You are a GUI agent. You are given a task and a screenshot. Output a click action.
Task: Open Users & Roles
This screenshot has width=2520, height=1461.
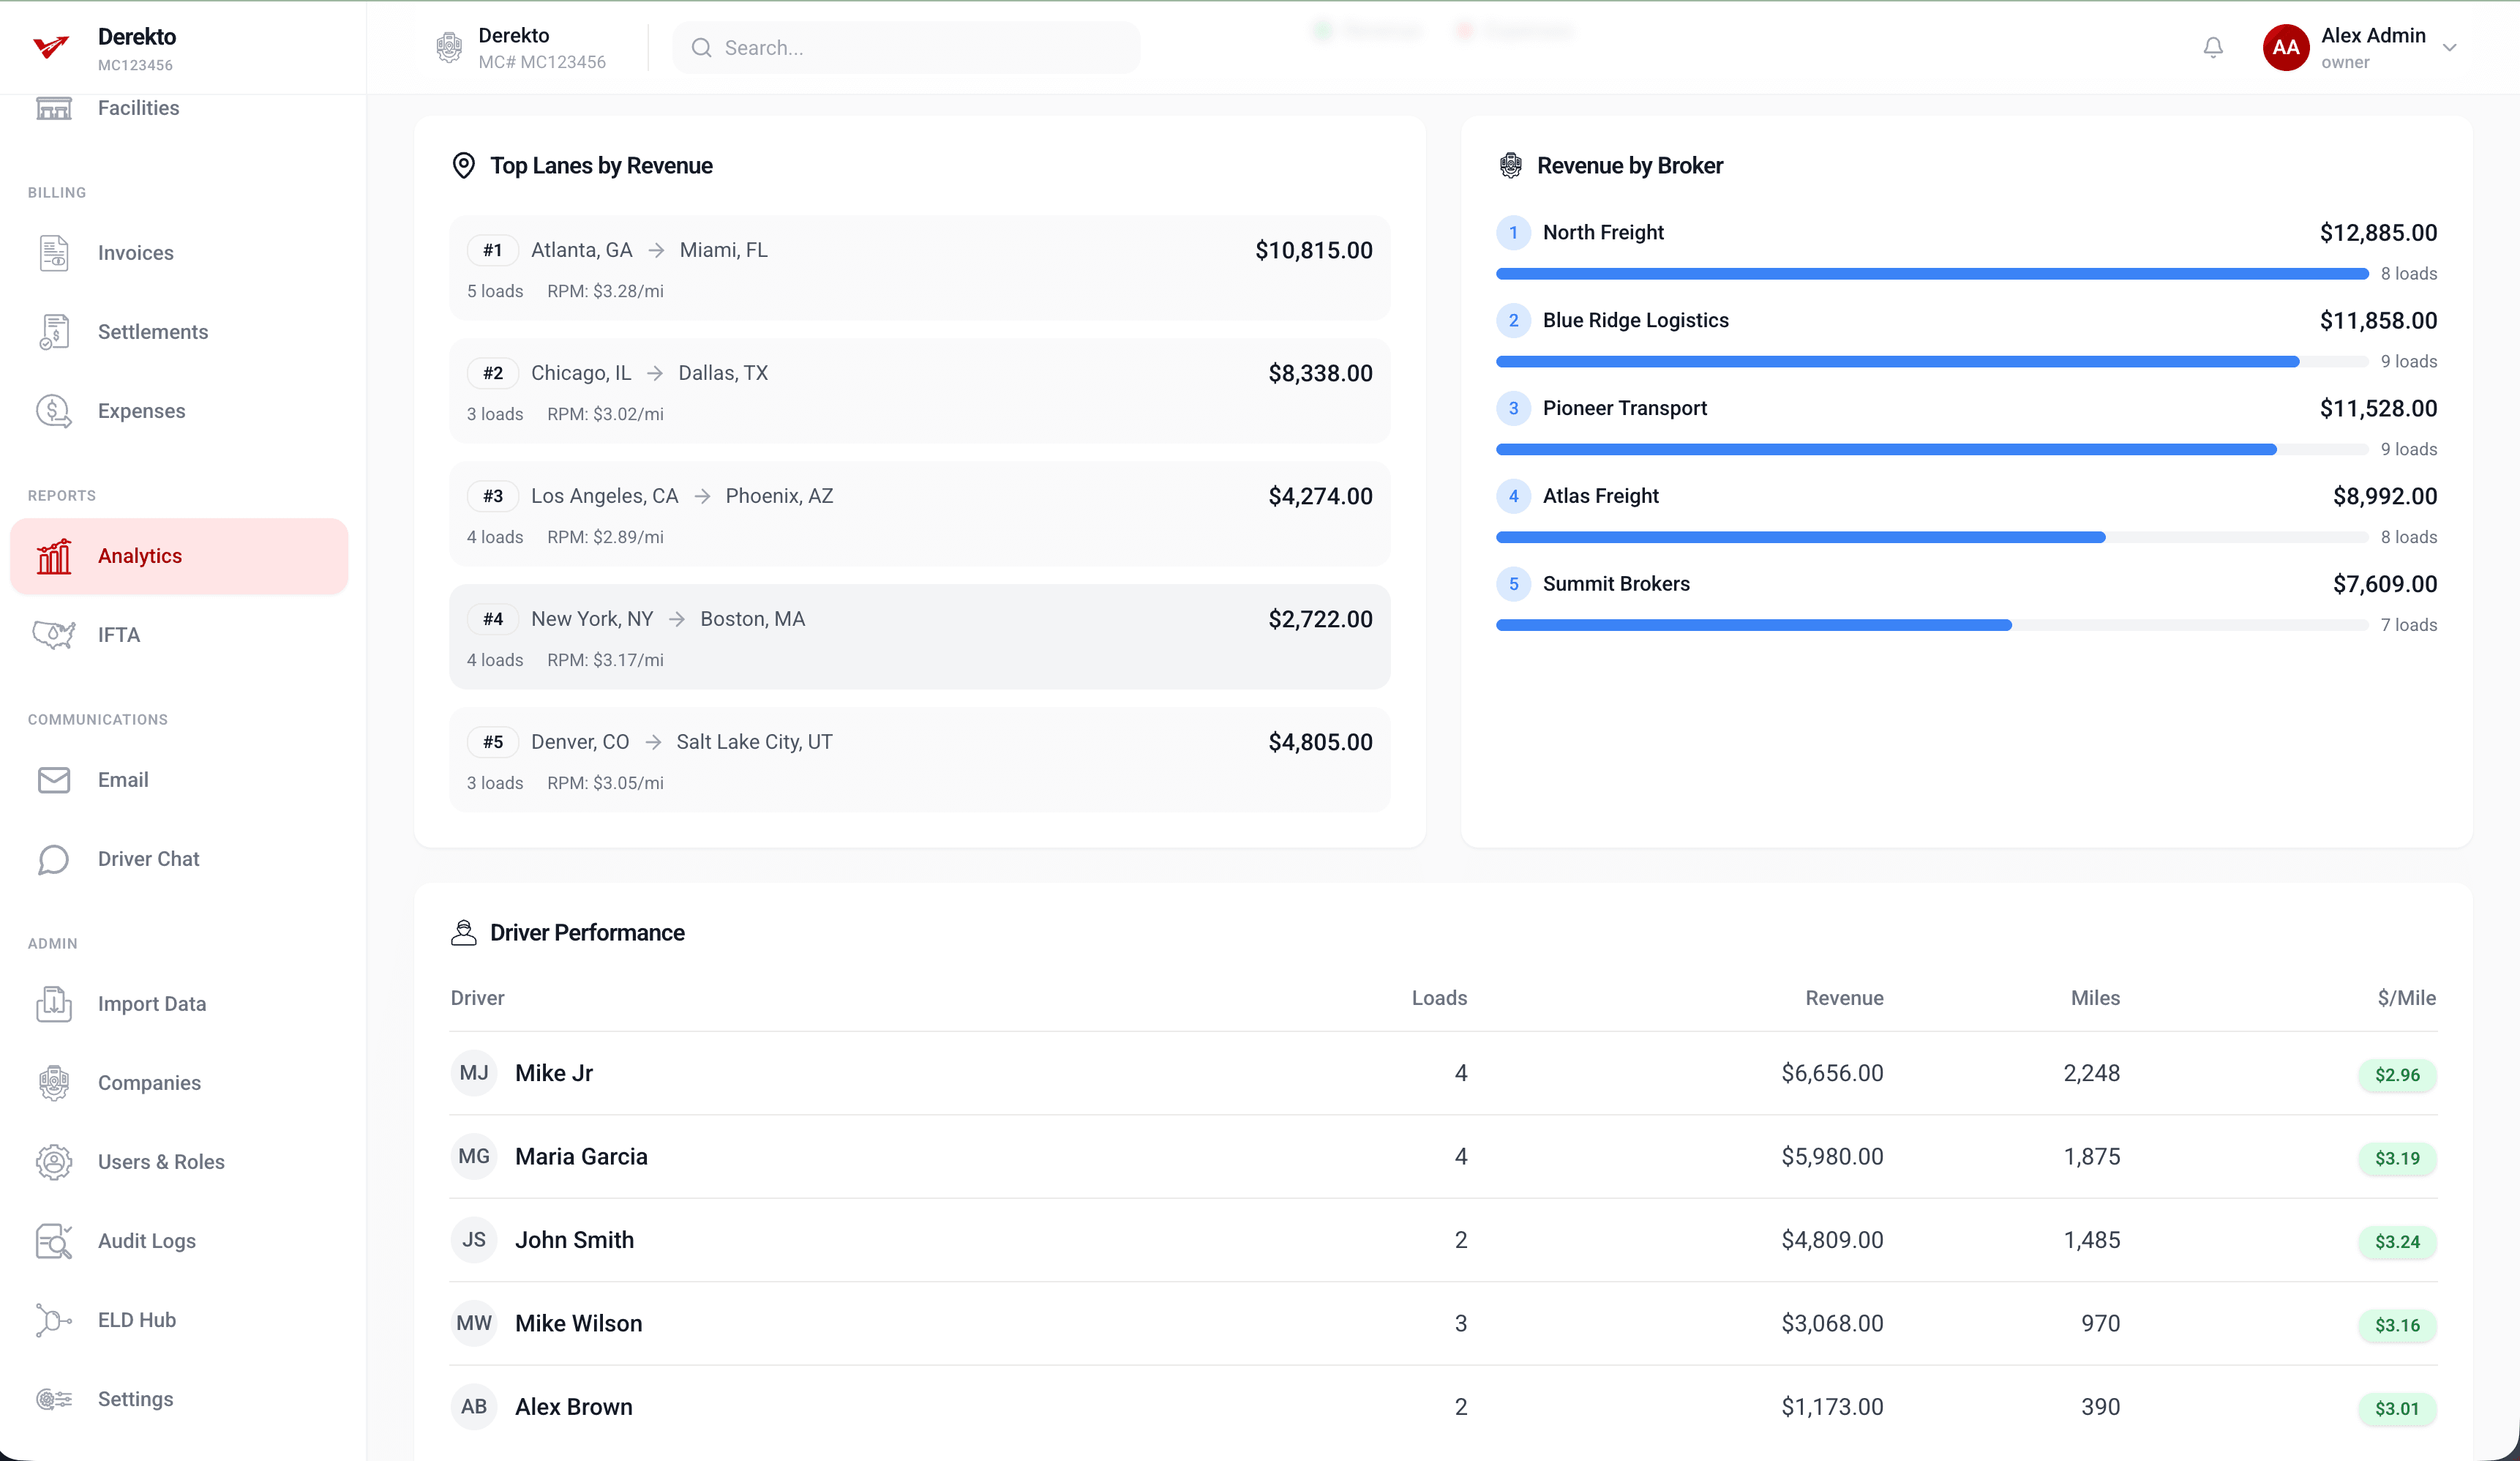[x=179, y=1162]
